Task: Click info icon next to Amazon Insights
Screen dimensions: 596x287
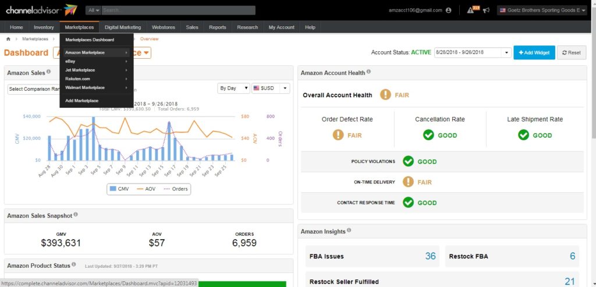Action: [349, 231]
